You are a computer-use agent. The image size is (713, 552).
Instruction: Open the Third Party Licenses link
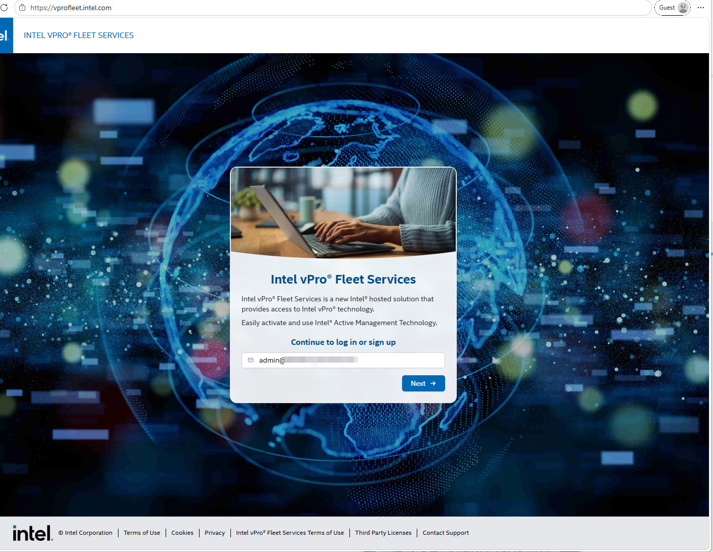point(383,533)
